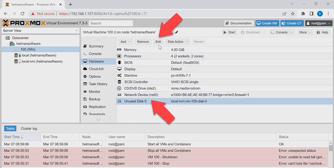Click the side menu scroll-down chevron
This screenshot has width=334, height=168.
coord(98,120)
